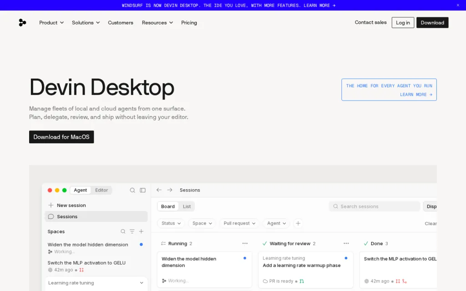Image resolution: width=466 pixels, height=291 pixels.
Task: Open the Solutions dropdown menu
Action: 86,23
